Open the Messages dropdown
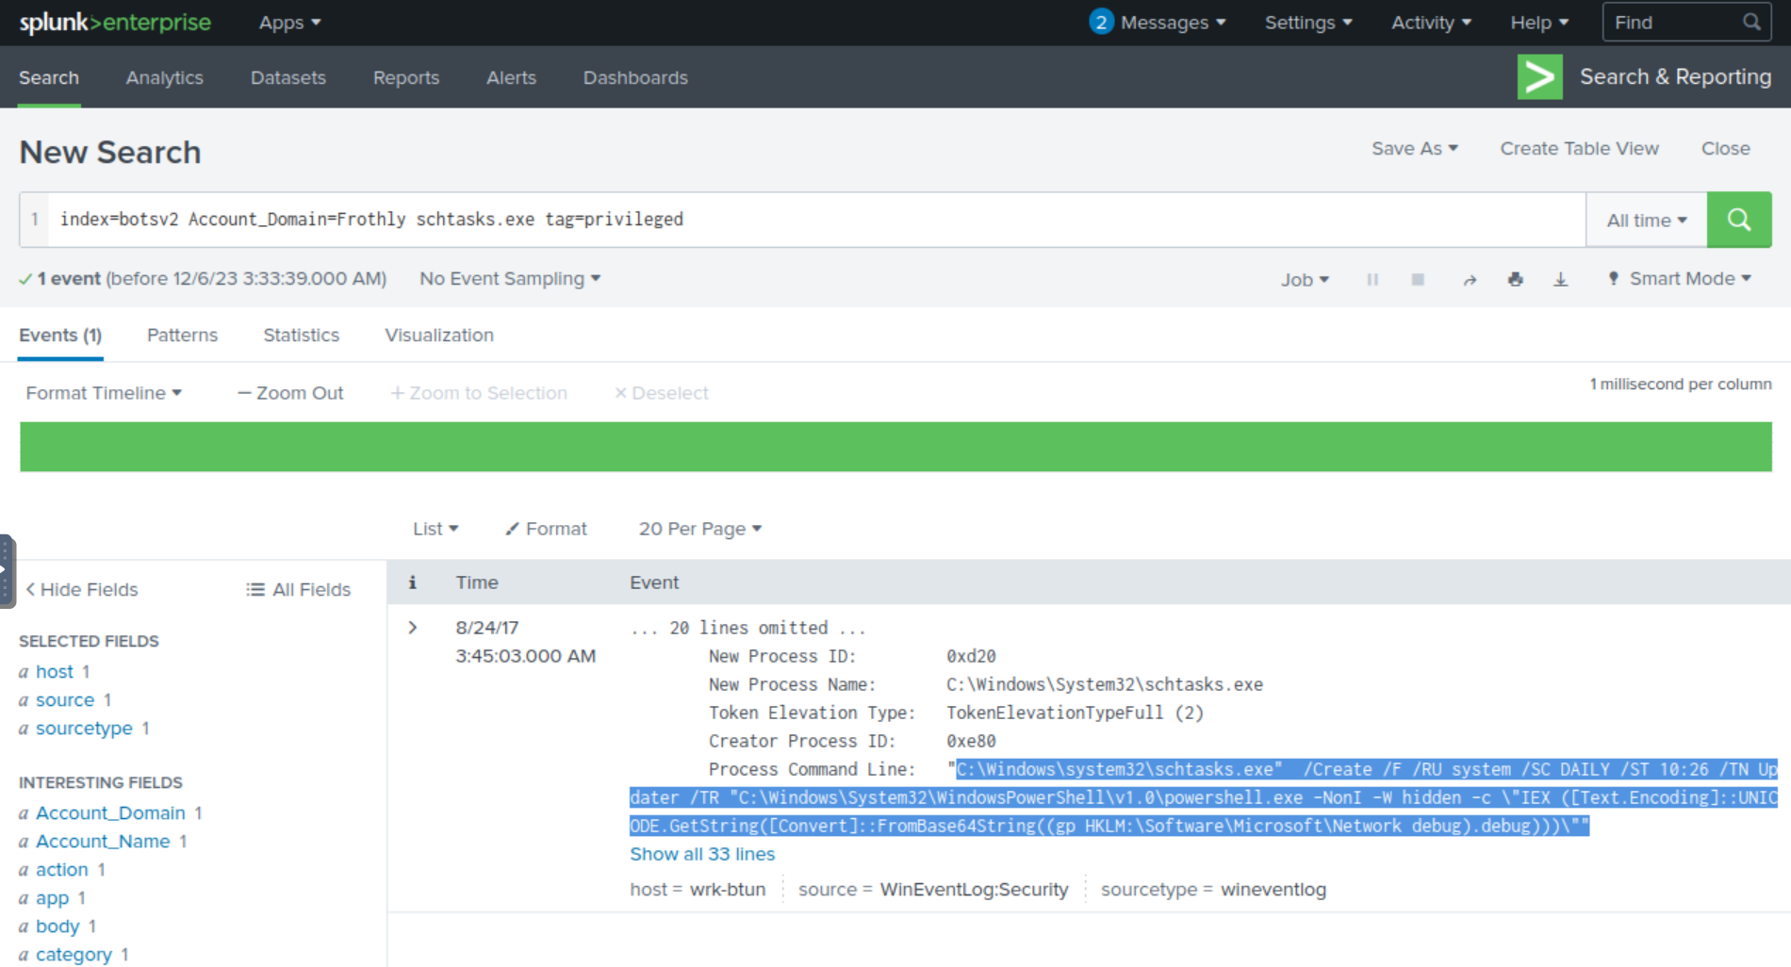Image resolution: width=1791 pixels, height=967 pixels. click(x=1173, y=23)
